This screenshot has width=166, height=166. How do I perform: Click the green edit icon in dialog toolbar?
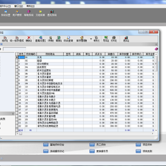[59, 38]
